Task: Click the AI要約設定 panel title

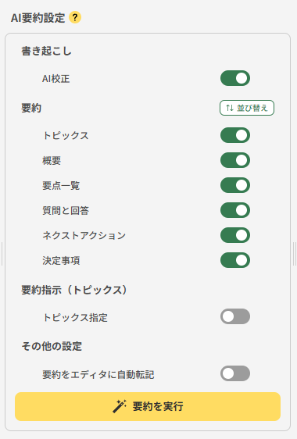Action: (38, 18)
